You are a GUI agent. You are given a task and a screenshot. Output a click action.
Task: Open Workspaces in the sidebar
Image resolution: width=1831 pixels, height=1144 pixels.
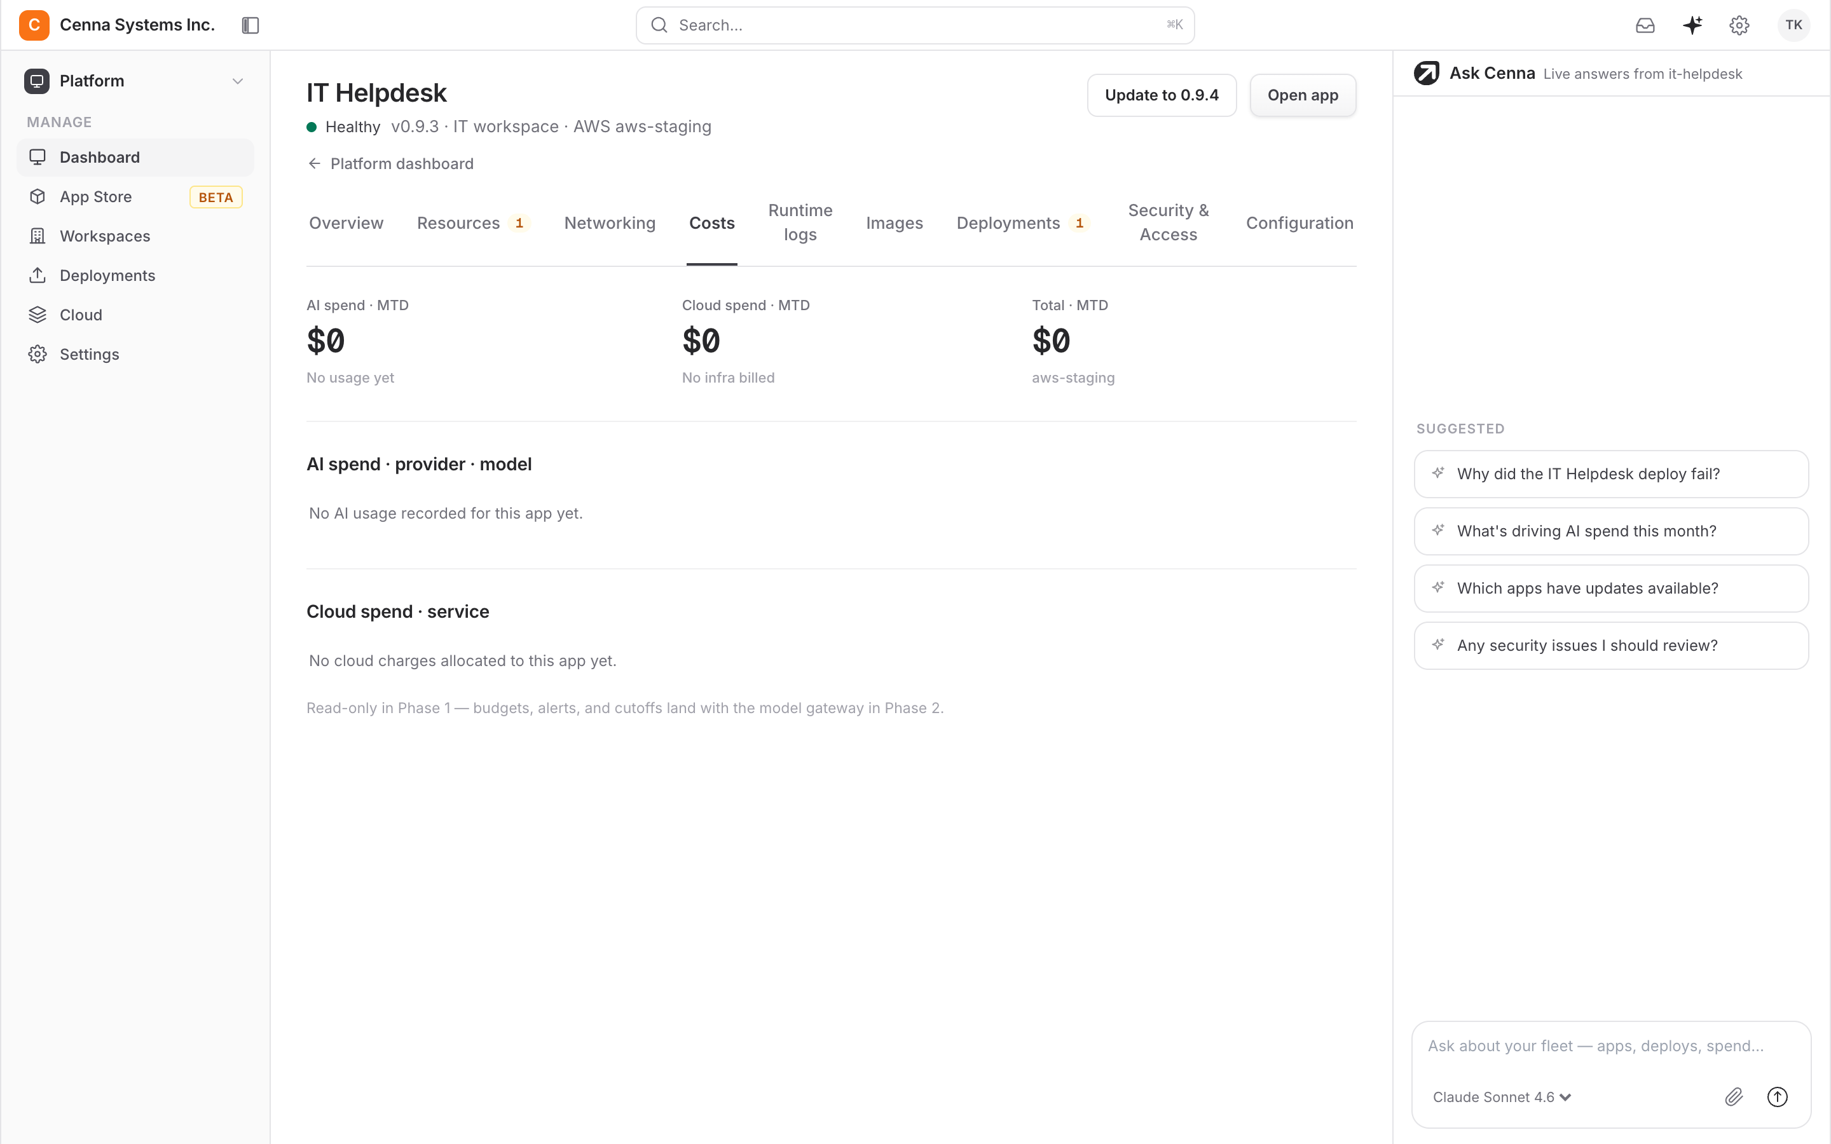(135, 236)
